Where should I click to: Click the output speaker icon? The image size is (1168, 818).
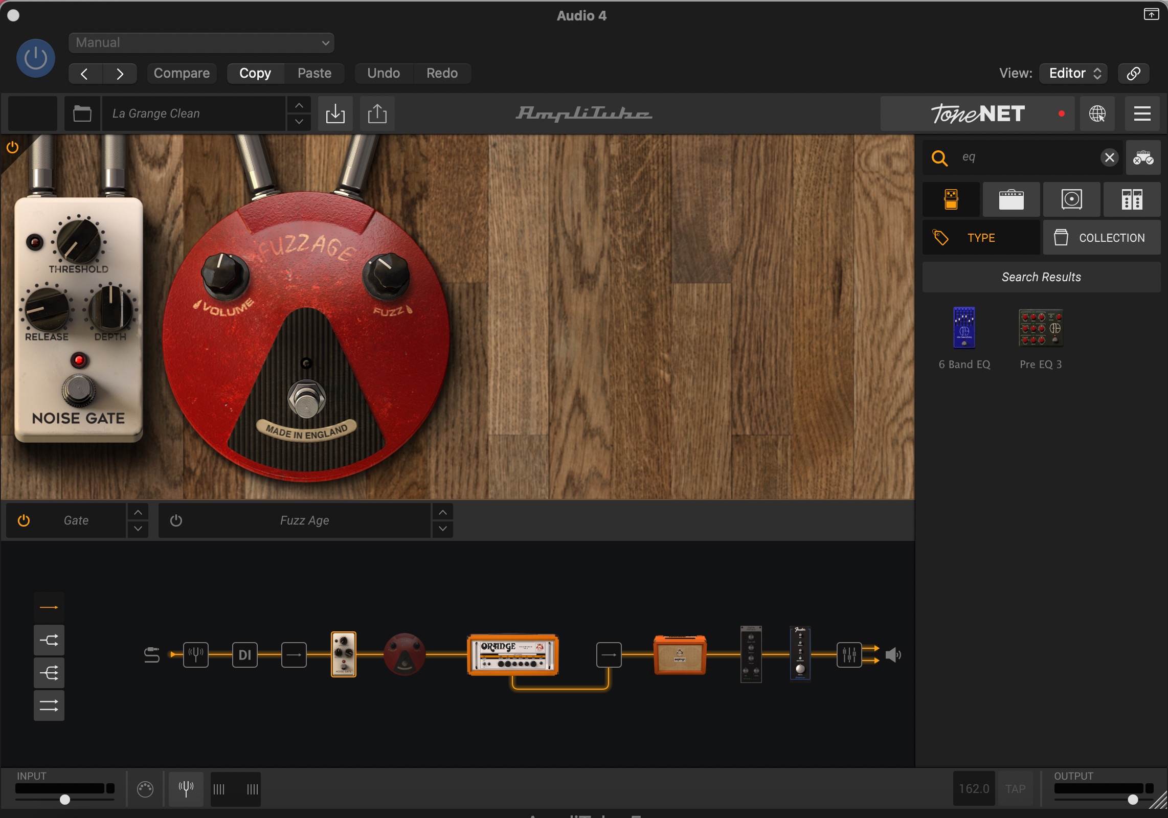(x=893, y=655)
